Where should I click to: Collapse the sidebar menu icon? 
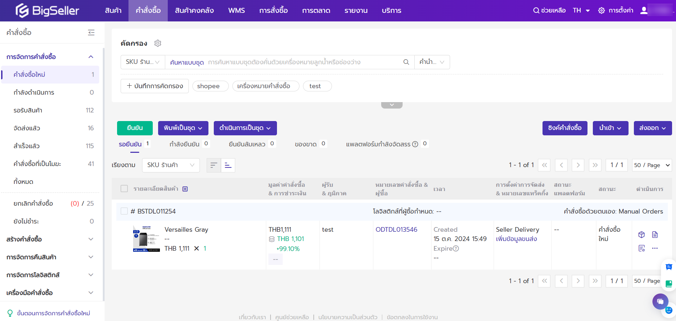coord(91,32)
